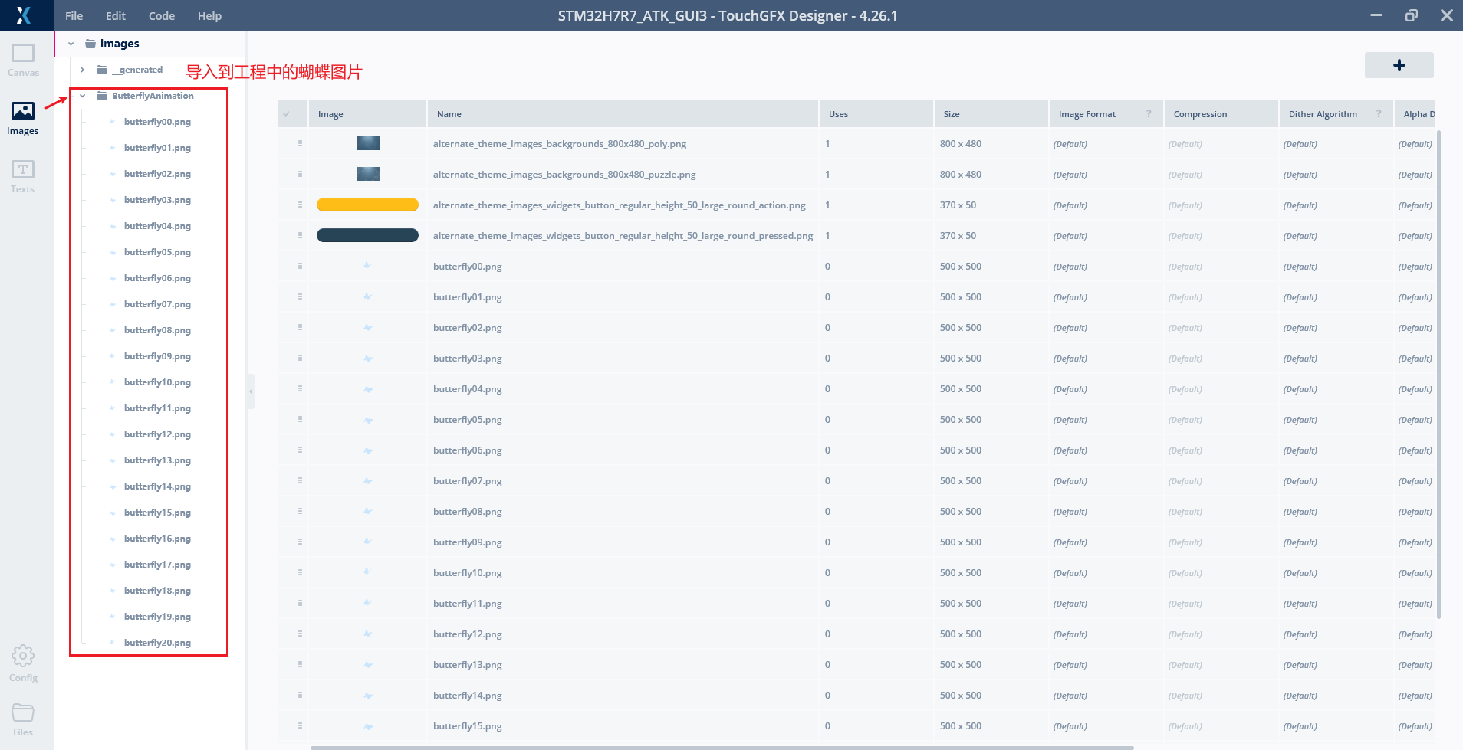This screenshot has width=1463, height=750.
Task: Select butterfly15.png in the tree
Action: 157,513
